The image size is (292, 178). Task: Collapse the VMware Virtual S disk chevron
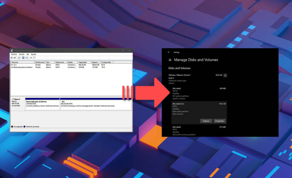(225, 75)
